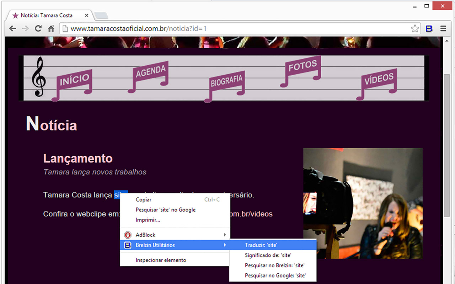
Task: Click the subtitle Tamara lança novos trabalhos
Action: pos(95,172)
